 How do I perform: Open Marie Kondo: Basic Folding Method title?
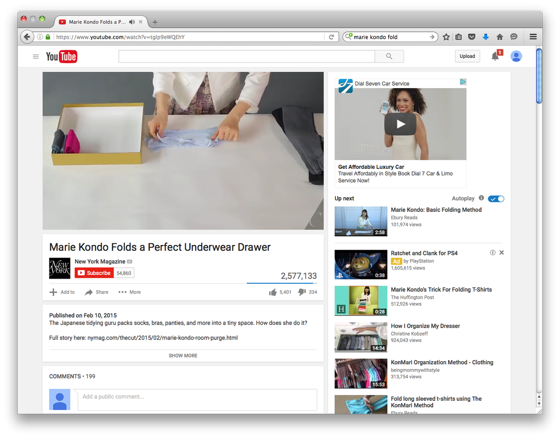click(436, 210)
